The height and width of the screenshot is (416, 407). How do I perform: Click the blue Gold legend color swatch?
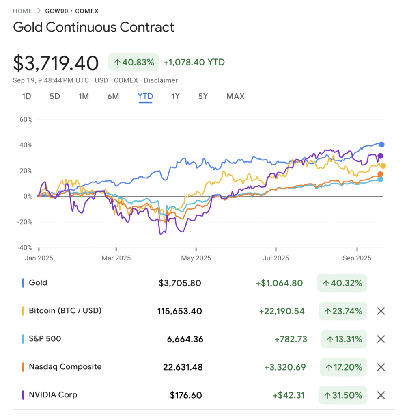pyautogui.click(x=23, y=283)
